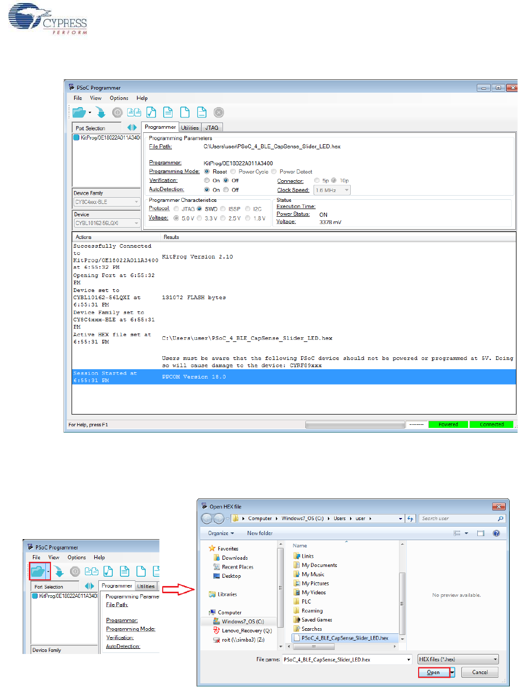The image size is (518, 689).
Task: Click the vertical scrollbar of the dialog's file list
Action: coord(402,591)
